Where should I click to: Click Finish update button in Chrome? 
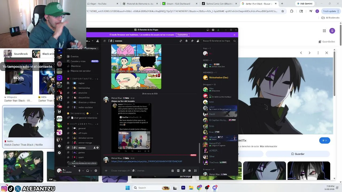pyautogui.click(x=331, y=11)
